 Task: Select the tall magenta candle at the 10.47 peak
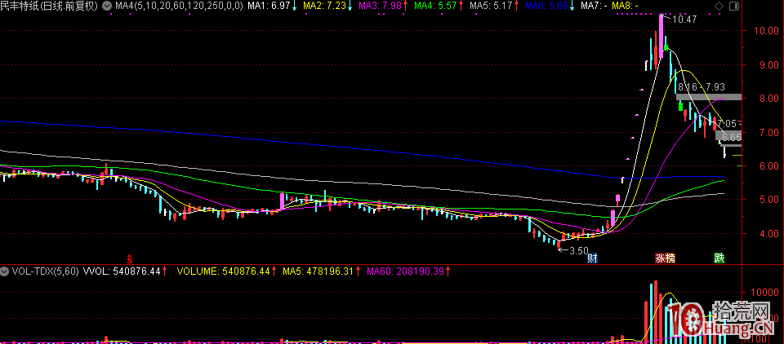(x=661, y=37)
